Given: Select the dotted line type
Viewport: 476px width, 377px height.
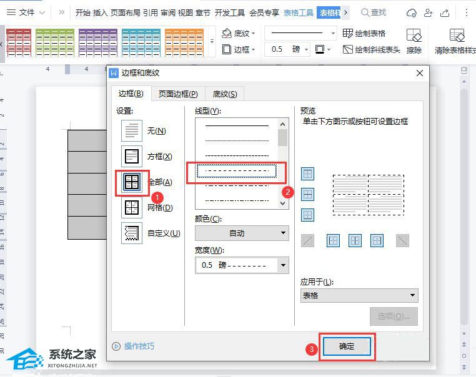Looking at the screenshot, I should (237, 140).
